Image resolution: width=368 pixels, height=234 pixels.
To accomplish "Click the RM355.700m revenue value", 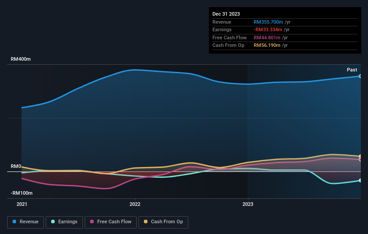I will tap(268, 22).
